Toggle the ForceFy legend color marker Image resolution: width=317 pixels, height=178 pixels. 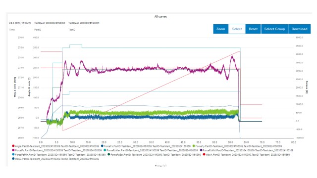(194, 146)
